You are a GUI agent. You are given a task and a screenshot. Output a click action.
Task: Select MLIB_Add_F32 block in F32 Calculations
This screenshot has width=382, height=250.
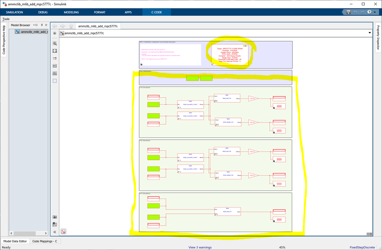pos(227,151)
